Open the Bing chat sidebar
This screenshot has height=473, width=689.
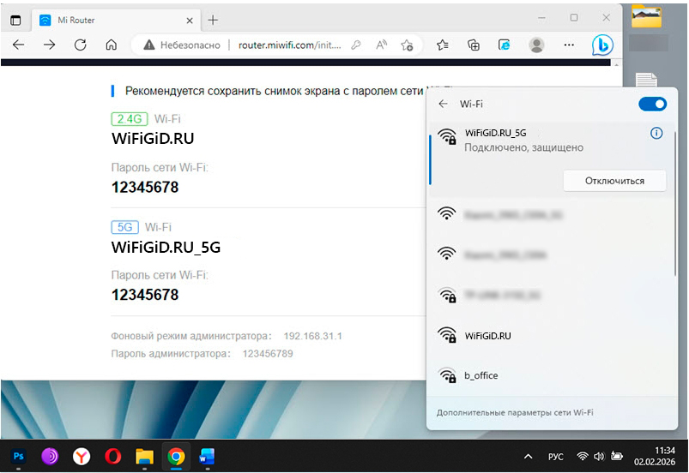coord(602,45)
